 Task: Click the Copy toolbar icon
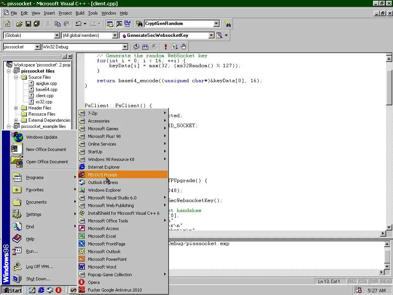[58, 24]
